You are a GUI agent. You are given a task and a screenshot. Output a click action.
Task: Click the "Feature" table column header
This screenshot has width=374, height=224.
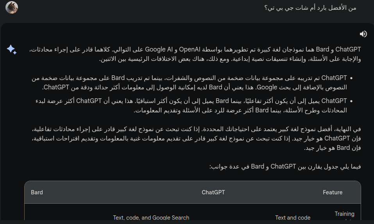333,192
